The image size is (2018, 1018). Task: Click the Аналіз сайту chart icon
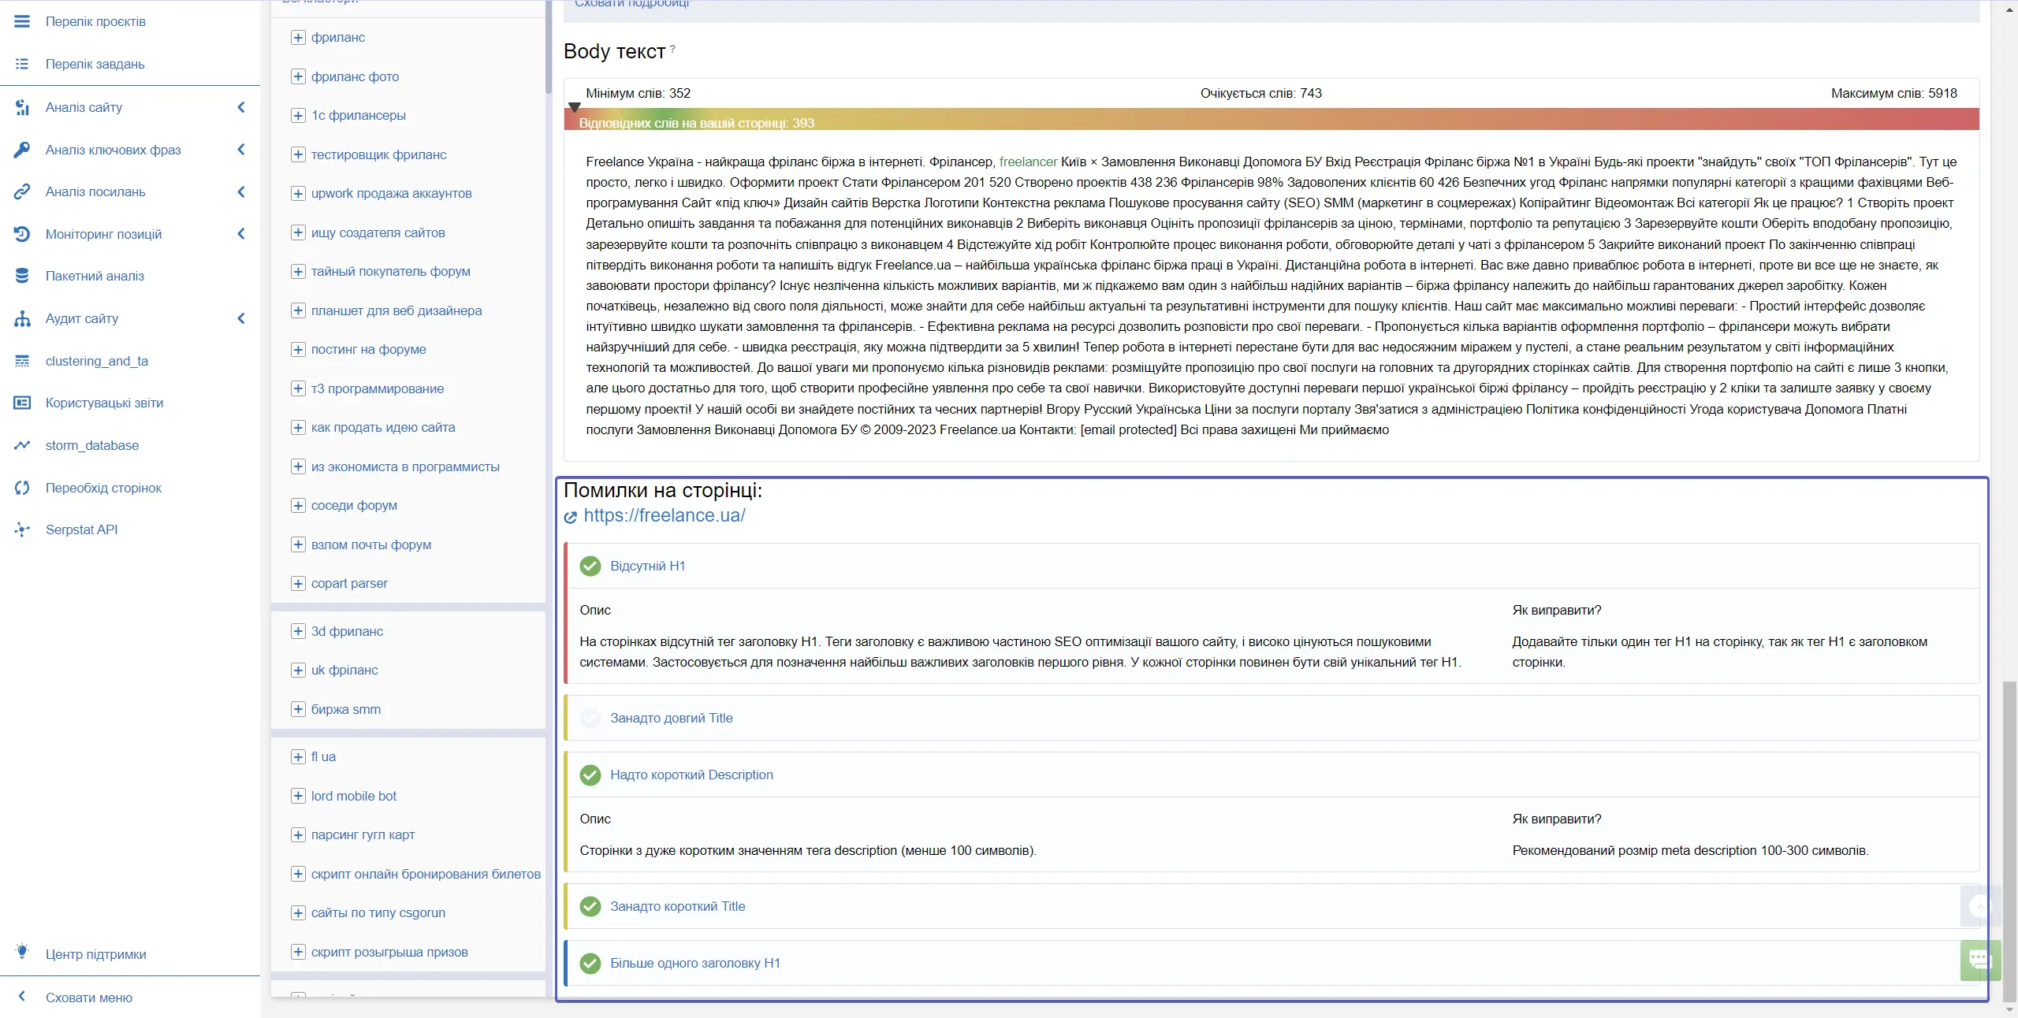pos(22,107)
